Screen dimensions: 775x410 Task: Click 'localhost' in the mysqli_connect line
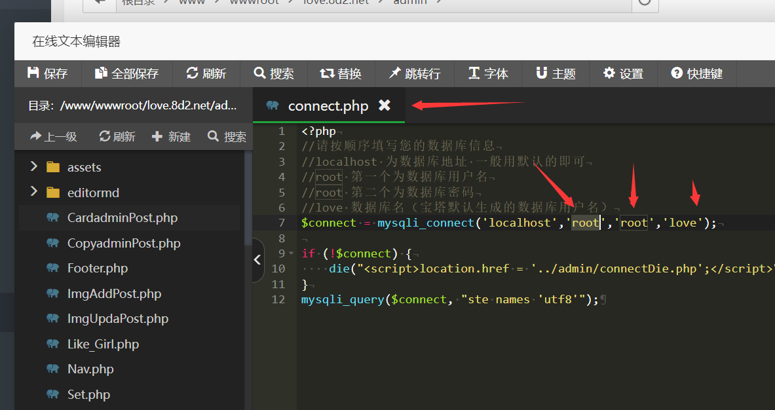click(520, 223)
